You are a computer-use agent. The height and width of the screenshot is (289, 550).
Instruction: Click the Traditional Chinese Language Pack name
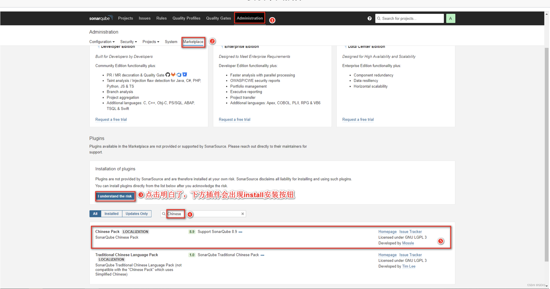coord(127,255)
